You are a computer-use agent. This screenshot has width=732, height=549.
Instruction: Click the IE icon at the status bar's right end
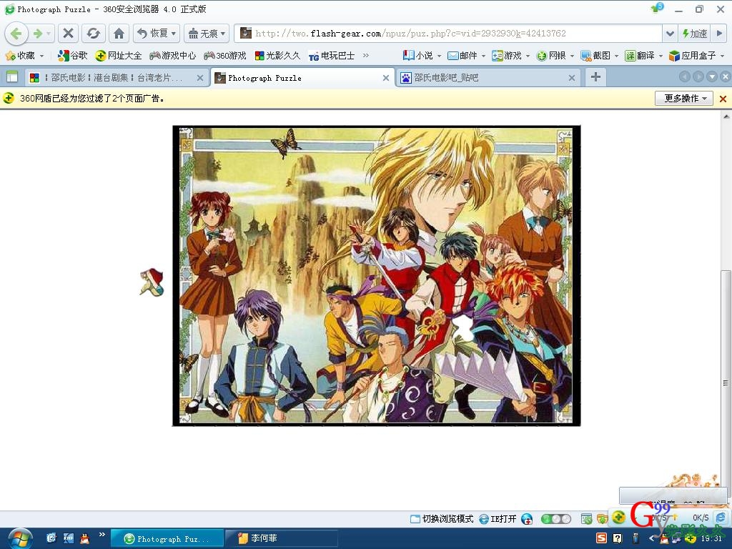pos(721,518)
